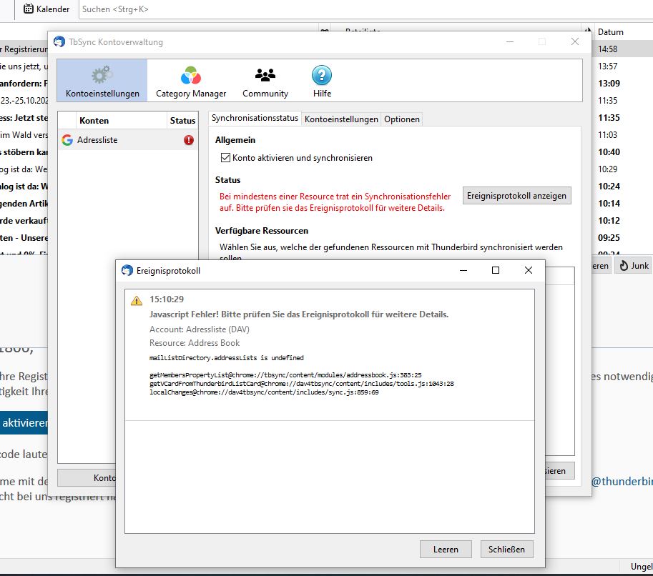
Task: Close the Ereignisprotokoll window
Action: point(529,271)
